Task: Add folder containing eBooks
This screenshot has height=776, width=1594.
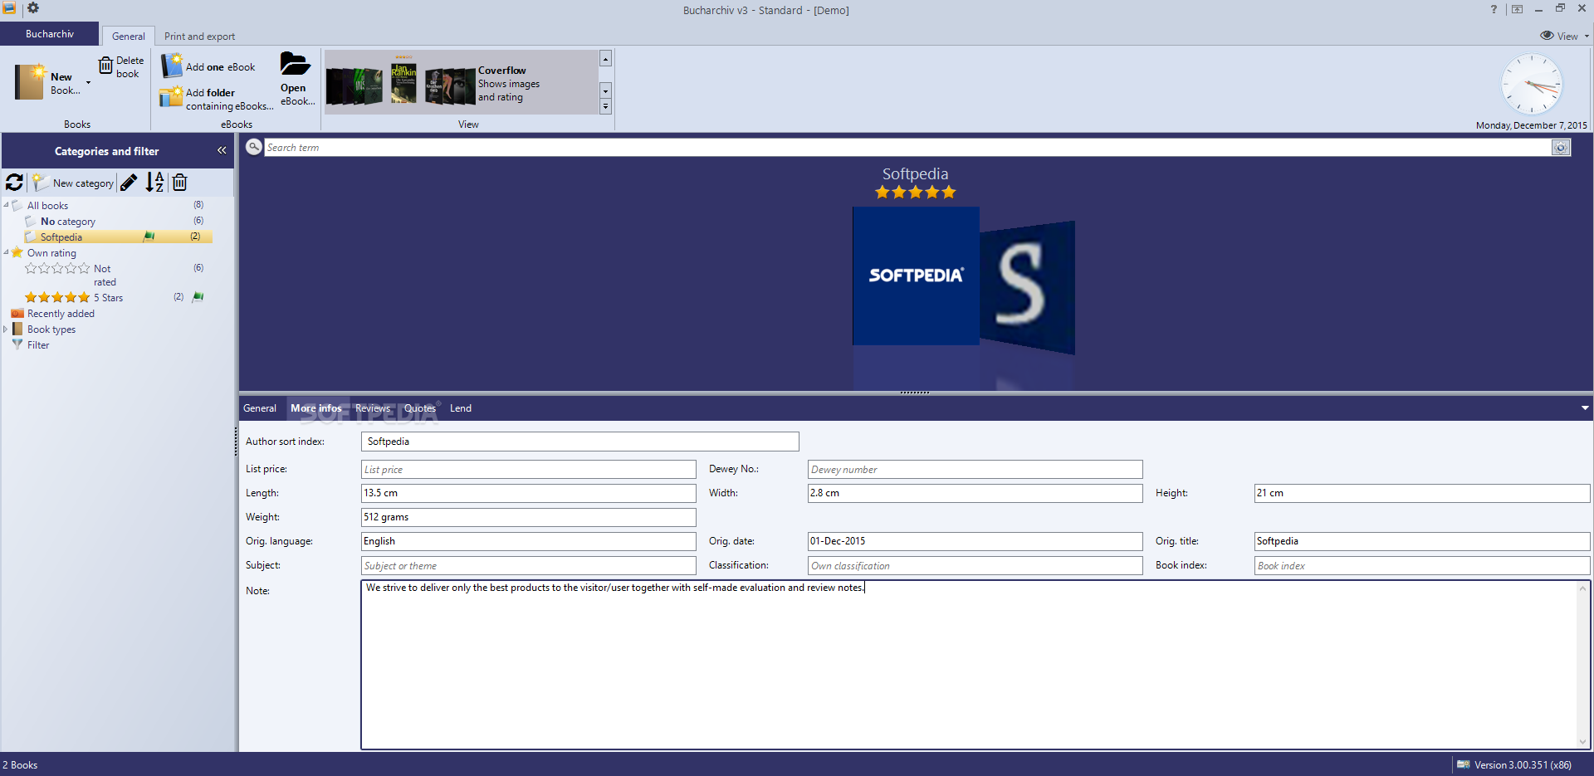Action: point(216,99)
